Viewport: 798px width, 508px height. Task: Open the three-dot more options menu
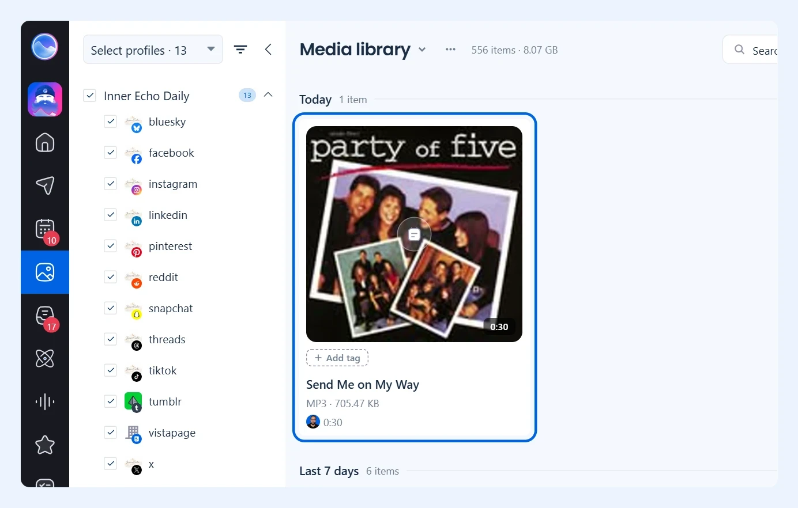tap(450, 50)
